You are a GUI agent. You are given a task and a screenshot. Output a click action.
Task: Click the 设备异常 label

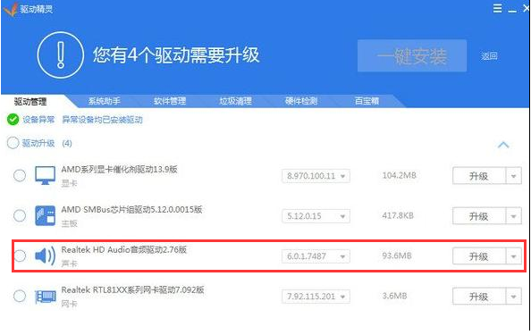tap(38, 120)
